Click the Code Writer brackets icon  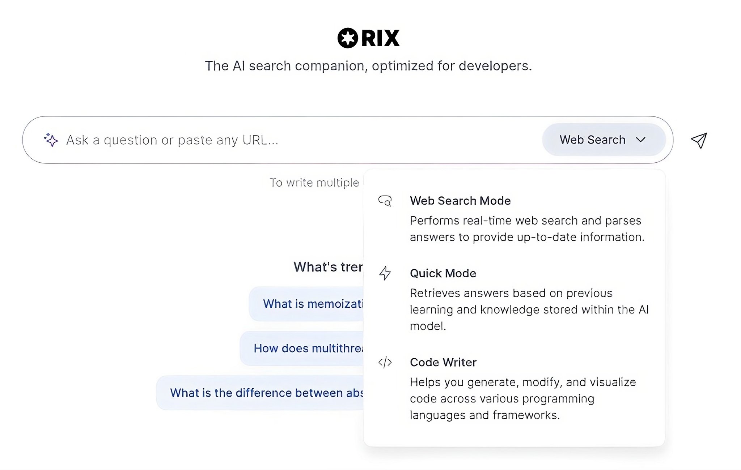tap(385, 362)
